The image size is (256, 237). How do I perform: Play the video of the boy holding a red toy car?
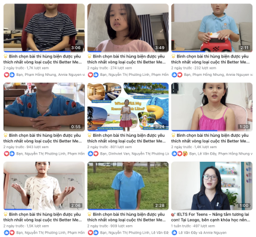(x=211, y=28)
